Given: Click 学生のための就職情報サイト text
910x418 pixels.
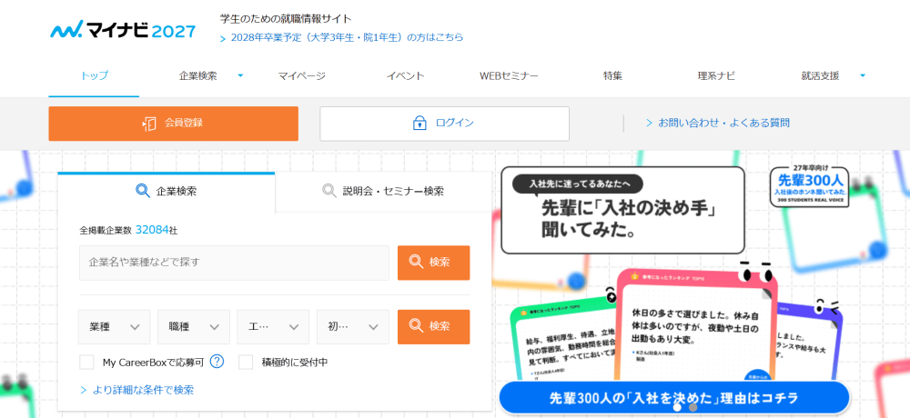Looking at the screenshot, I should pyautogui.click(x=286, y=18).
